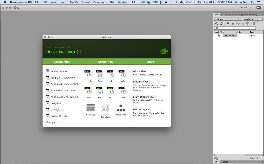Click the Log... button in Files panel
The image size is (264, 164).
254,158
